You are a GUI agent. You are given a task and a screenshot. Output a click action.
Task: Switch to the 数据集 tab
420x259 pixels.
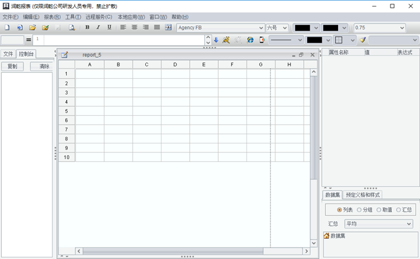(x=333, y=195)
